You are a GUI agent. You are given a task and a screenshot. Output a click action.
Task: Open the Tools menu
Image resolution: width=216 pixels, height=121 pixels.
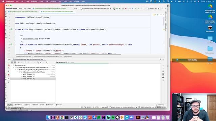(65, 1)
